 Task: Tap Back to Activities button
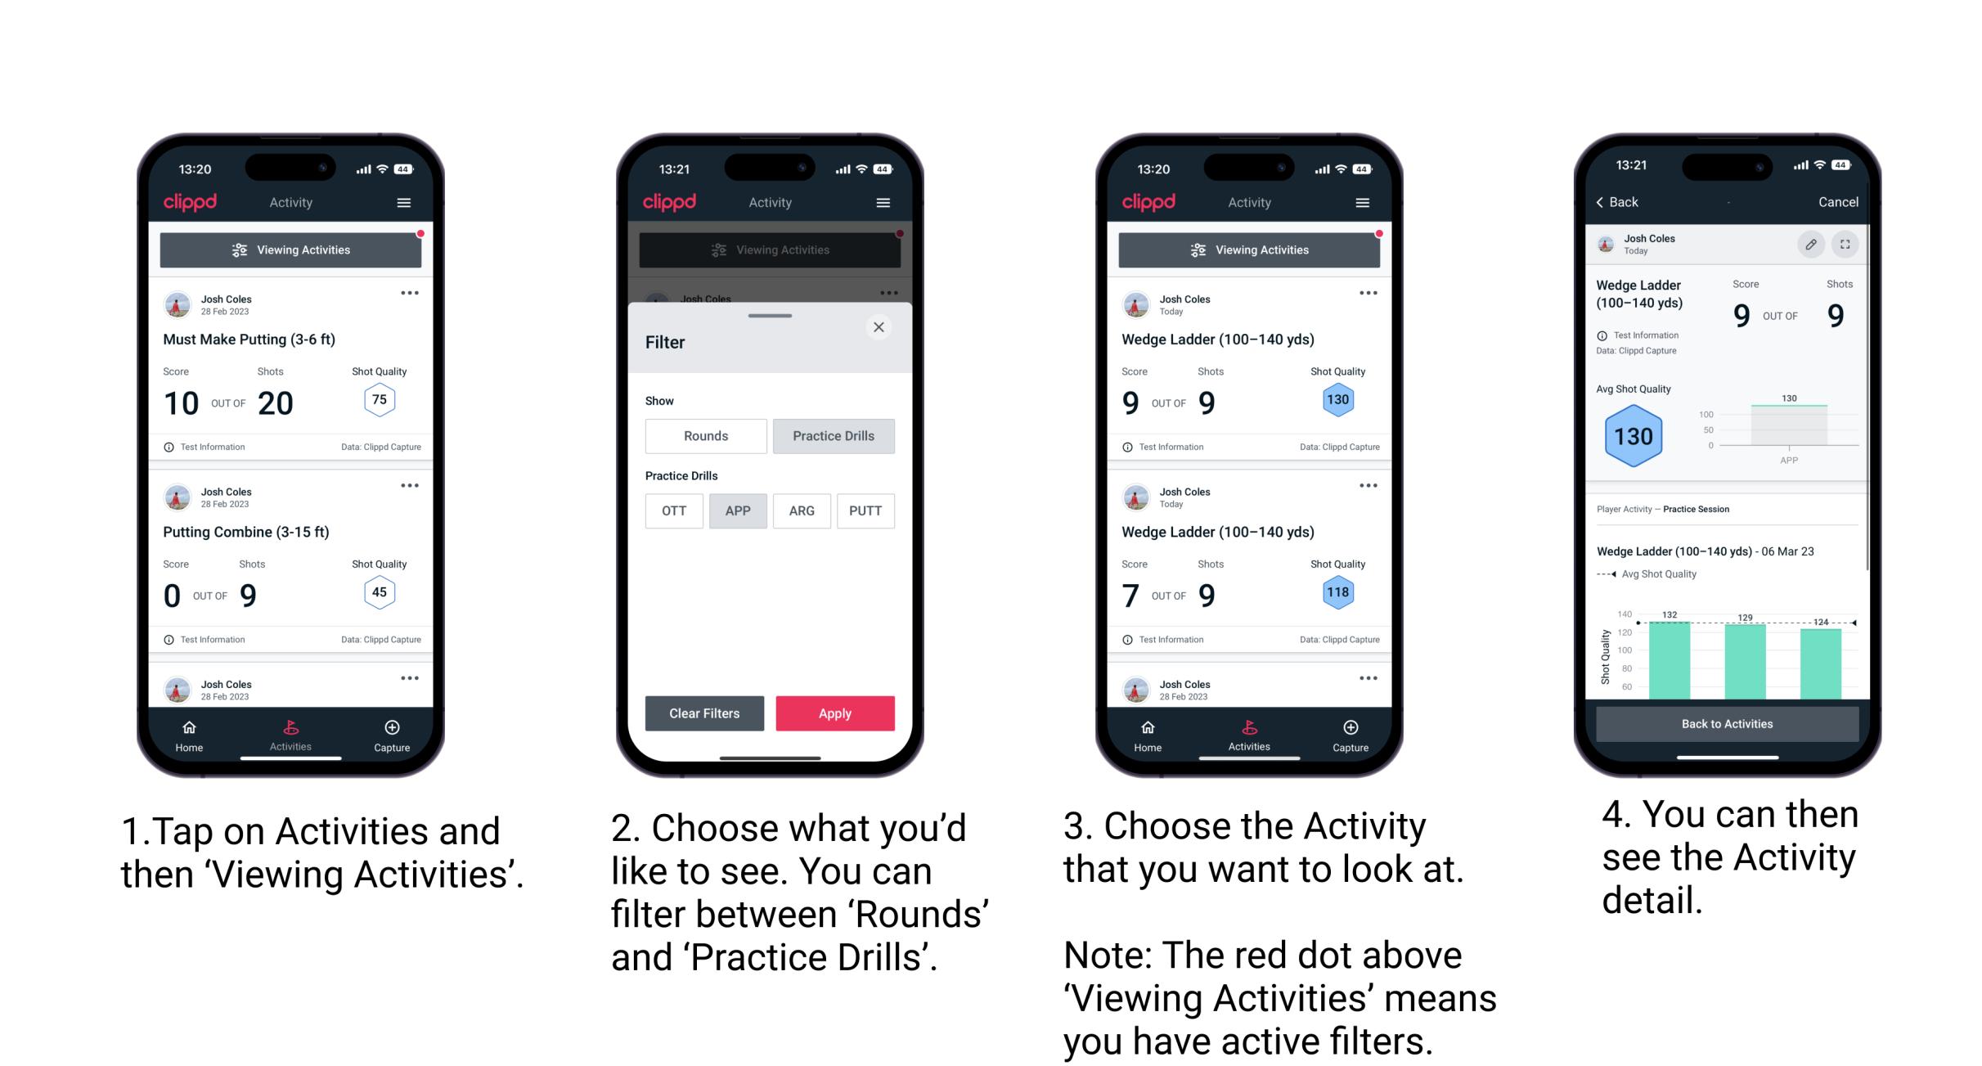(x=1728, y=725)
